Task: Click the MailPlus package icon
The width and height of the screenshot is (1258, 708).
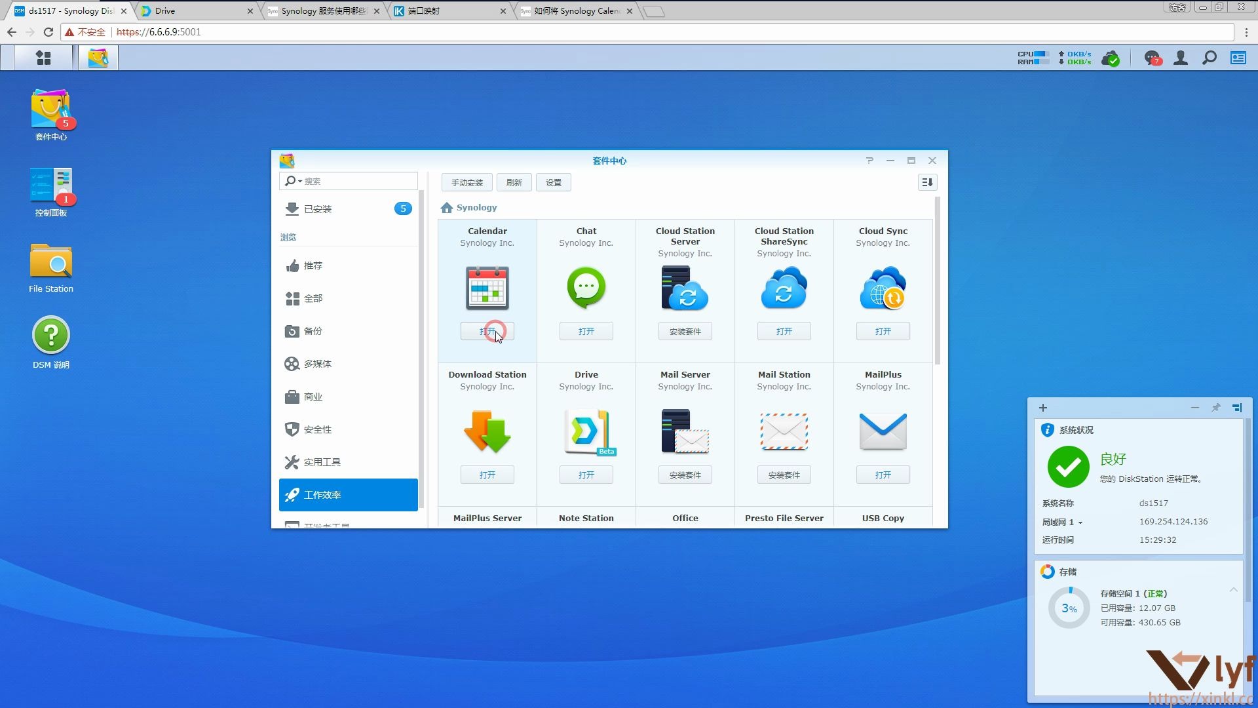Action: click(883, 431)
